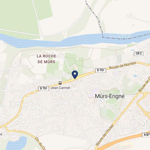Click the roundabout on the yellow road at the right edge
The height and width of the screenshot is (150, 150).
[146, 113]
